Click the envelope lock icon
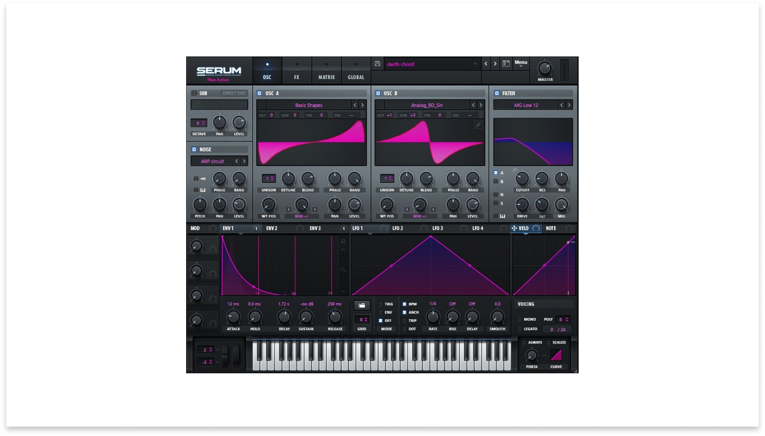 (343, 241)
